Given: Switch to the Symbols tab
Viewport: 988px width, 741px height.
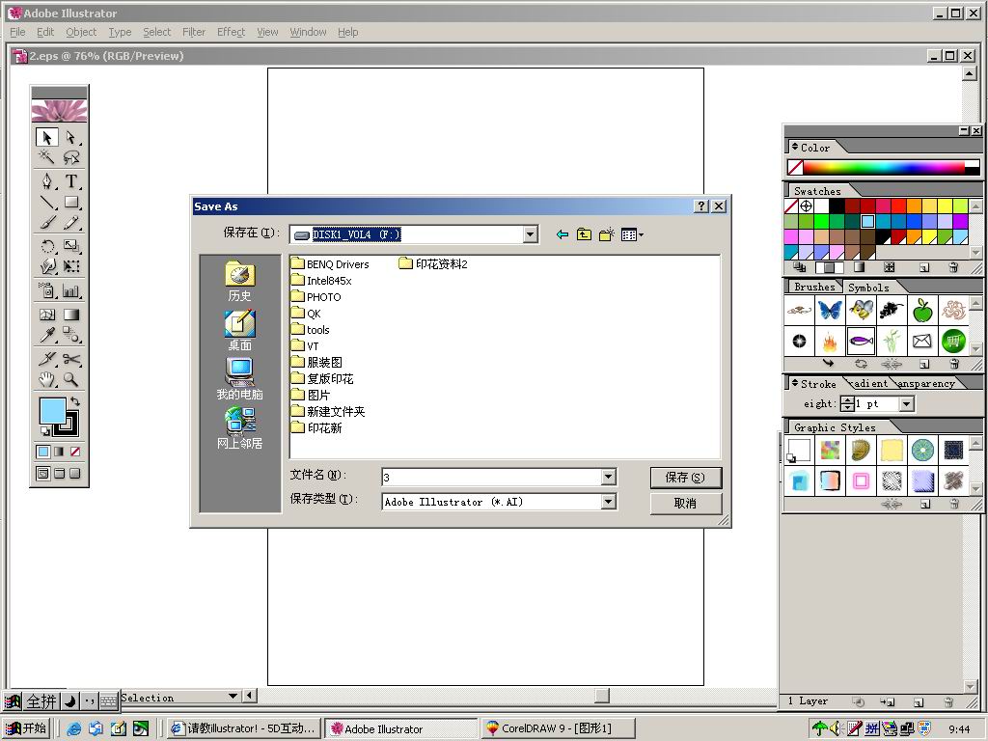Looking at the screenshot, I should pos(868,288).
